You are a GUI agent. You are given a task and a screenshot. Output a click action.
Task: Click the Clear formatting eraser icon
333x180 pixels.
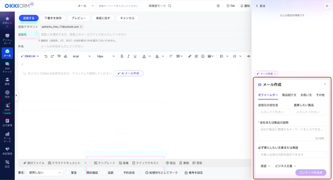coord(66,56)
